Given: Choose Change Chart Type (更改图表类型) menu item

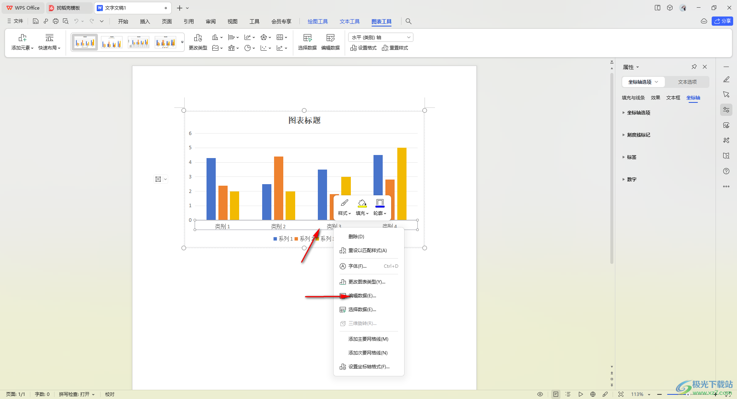Looking at the screenshot, I should pyautogui.click(x=369, y=282).
